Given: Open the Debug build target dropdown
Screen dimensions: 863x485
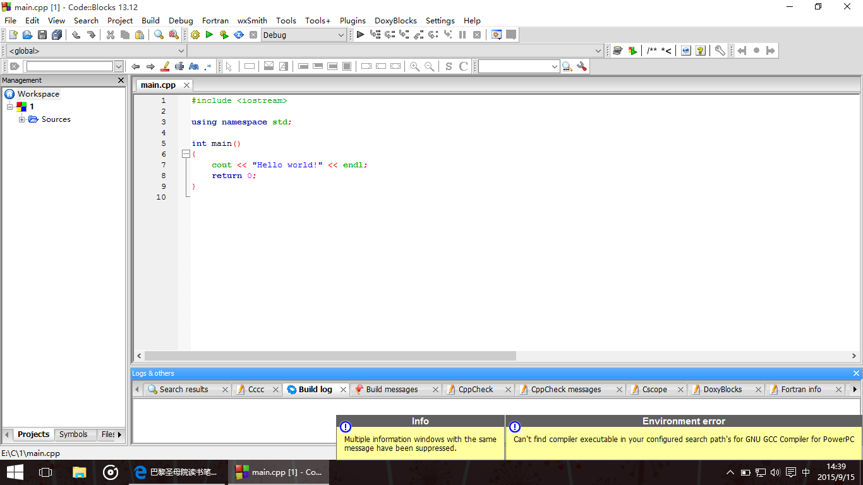Looking at the screenshot, I should (x=341, y=35).
